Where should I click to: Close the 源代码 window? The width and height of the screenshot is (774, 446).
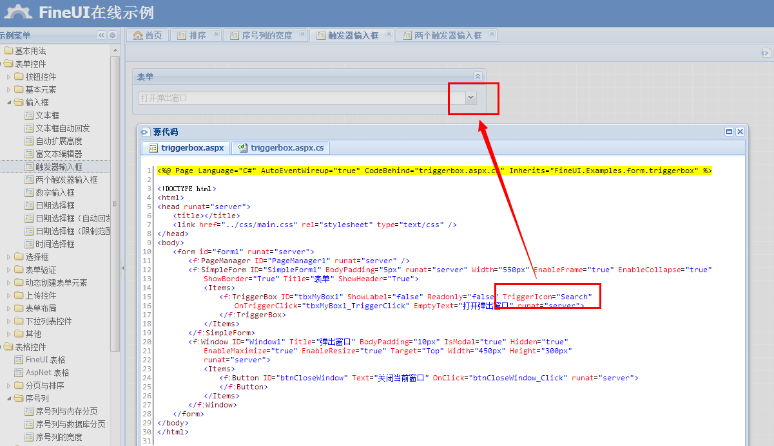pyautogui.click(x=740, y=131)
